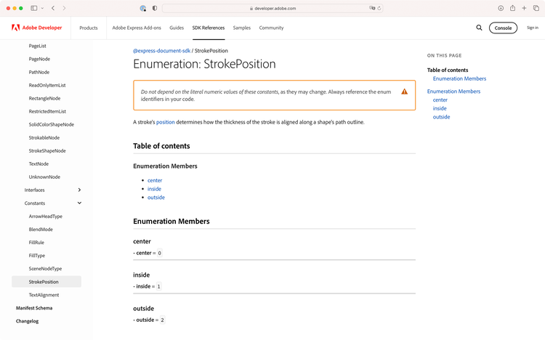Image resolution: width=545 pixels, height=340 pixels.
Task: Follow the @express-document-sdk breadcrumb link
Action: (x=161, y=51)
